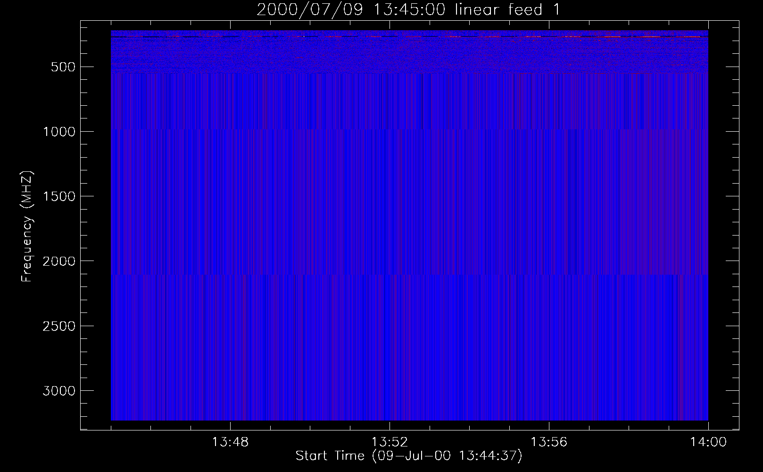The image size is (763, 472).
Task: Click the 13:52 time tick label
Action: 390,442
